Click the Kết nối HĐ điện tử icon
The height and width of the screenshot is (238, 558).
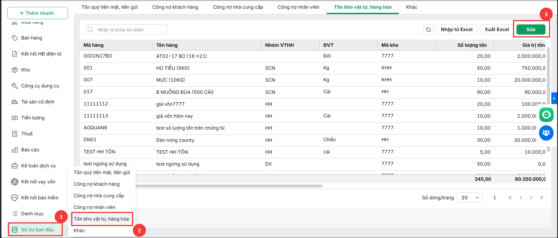click(15, 54)
